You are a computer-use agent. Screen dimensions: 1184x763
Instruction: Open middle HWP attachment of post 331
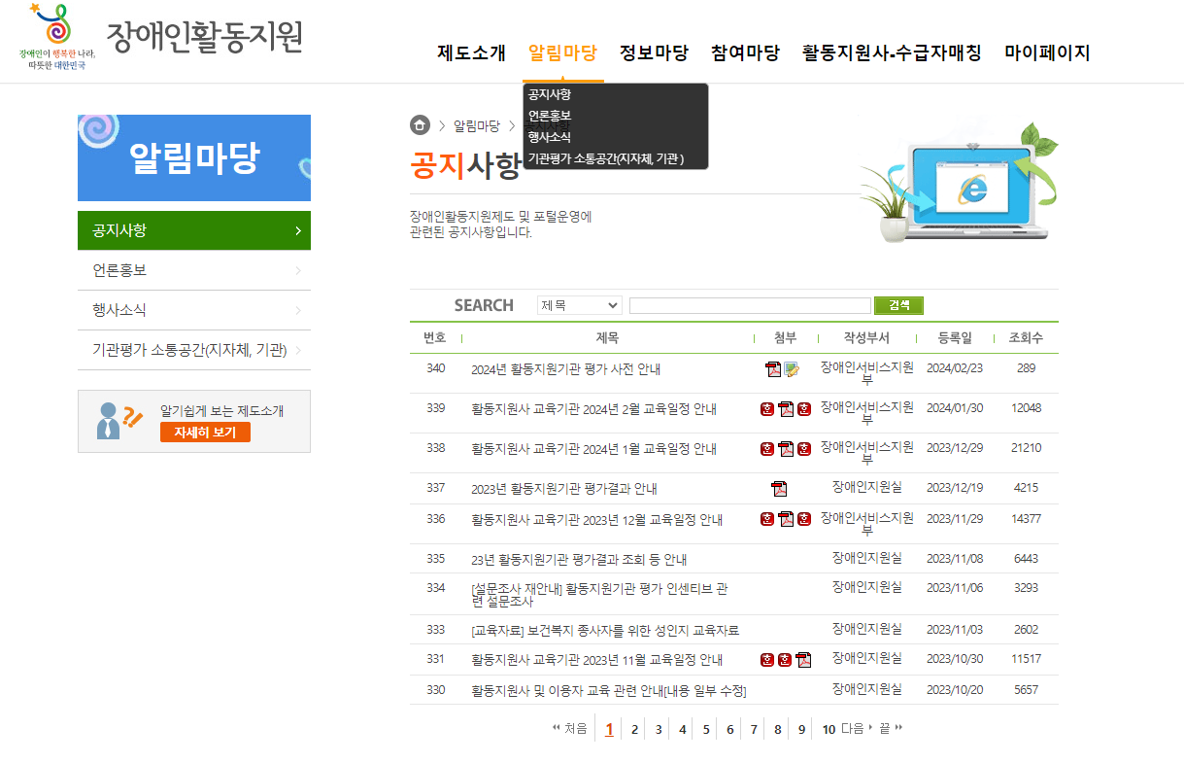click(785, 660)
